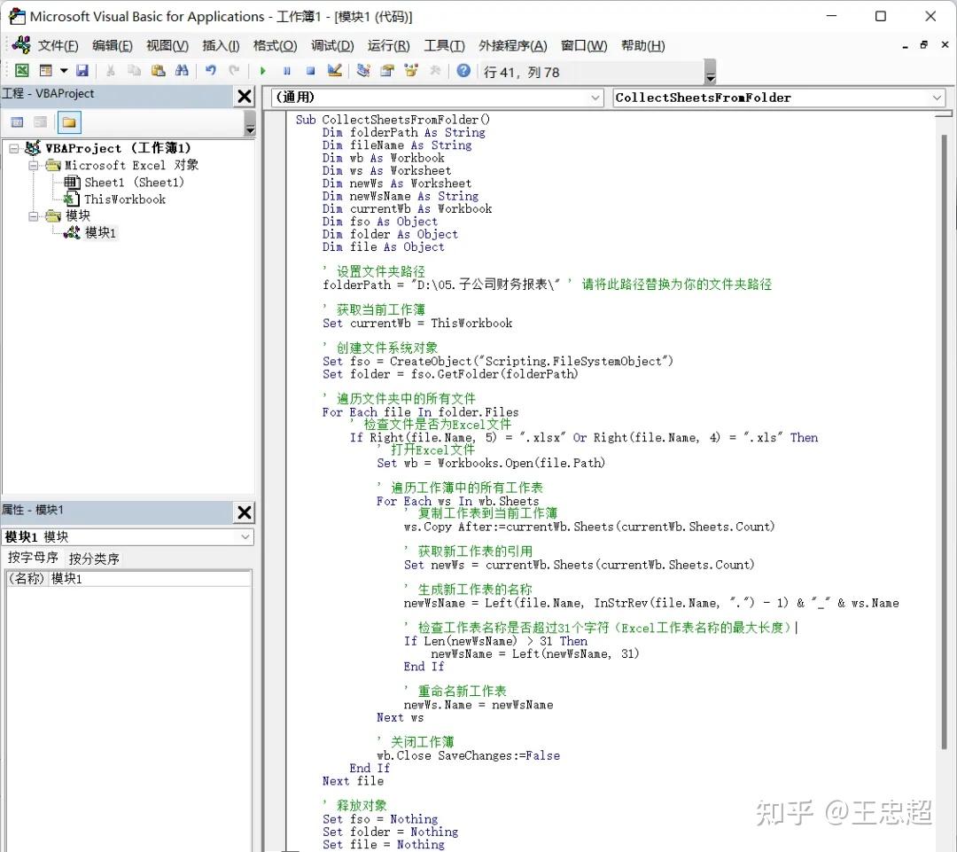Click the Reset (stop) icon
Screen dimensions: 957x852
[310, 71]
